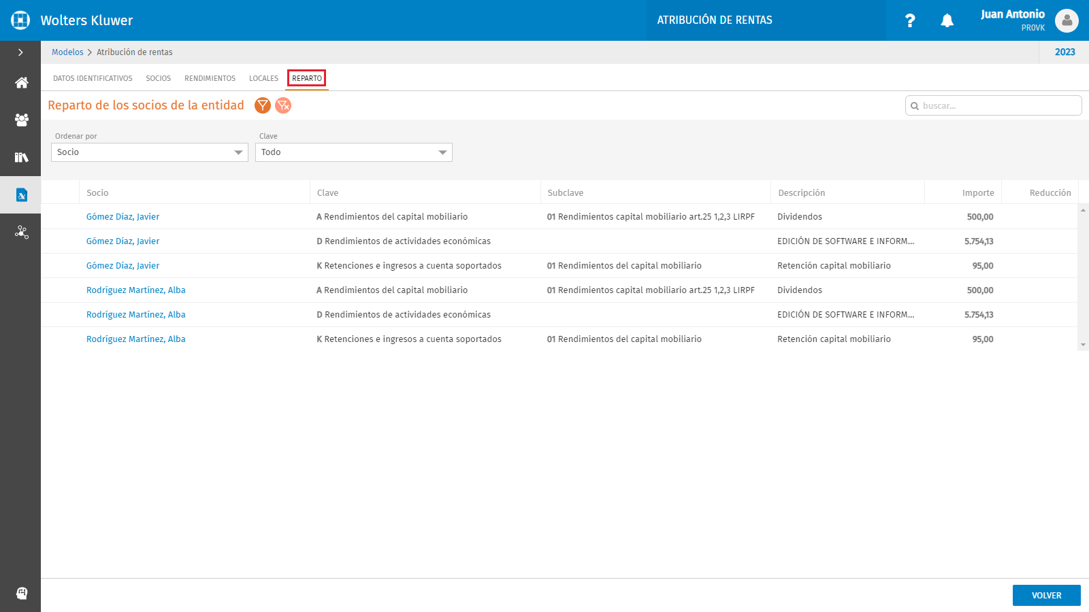Click the table scrollbar down arrow
Screen dimensions: 1089x612
[1083, 345]
